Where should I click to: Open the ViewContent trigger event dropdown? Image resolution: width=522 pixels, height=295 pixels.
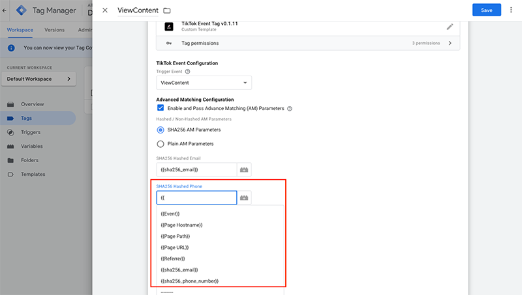[x=204, y=83]
